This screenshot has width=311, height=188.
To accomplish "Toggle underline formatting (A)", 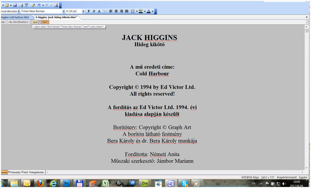I will tap(99, 11).
